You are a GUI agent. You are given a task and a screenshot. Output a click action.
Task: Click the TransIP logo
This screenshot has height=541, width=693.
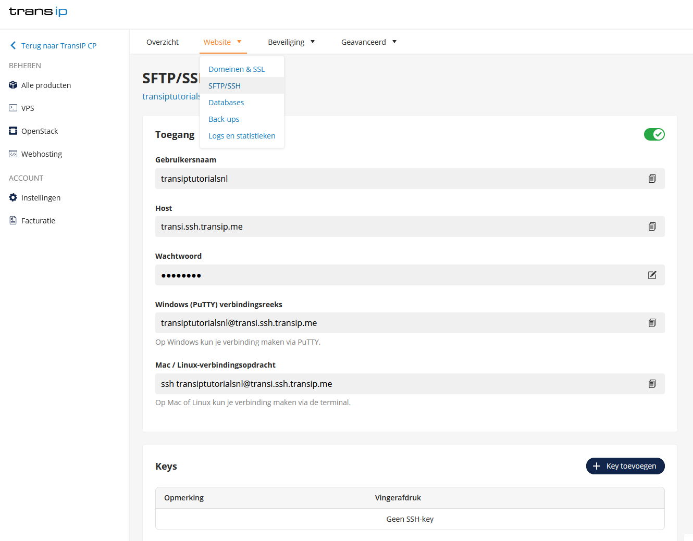pyautogui.click(x=38, y=11)
